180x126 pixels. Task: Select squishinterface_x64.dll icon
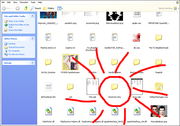137,111
